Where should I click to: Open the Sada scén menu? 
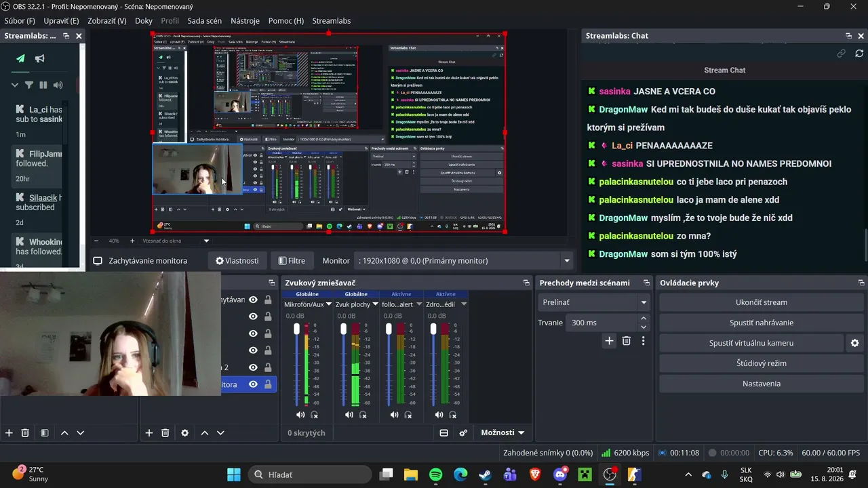205,21
